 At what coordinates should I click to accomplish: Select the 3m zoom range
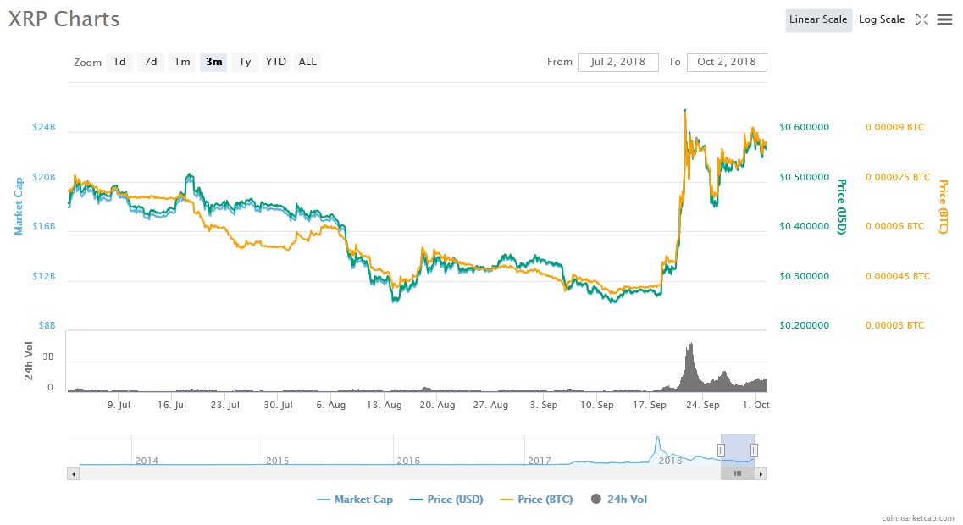click(213, 62)
